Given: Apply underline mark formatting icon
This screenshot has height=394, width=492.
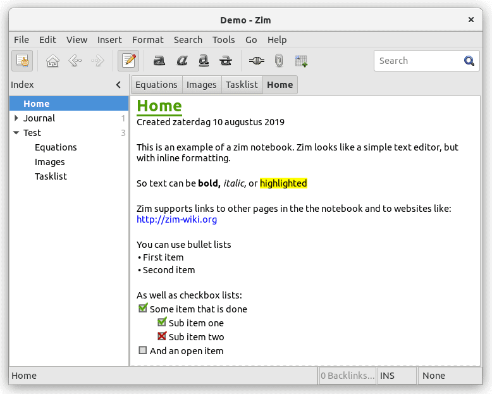Looking at the screenshot, I should tap(204, 61).
